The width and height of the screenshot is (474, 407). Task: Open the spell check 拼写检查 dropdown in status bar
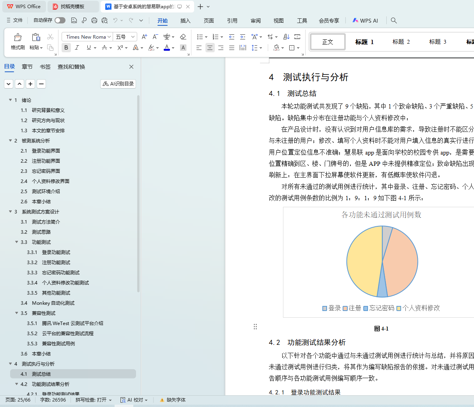click(94, 400)
